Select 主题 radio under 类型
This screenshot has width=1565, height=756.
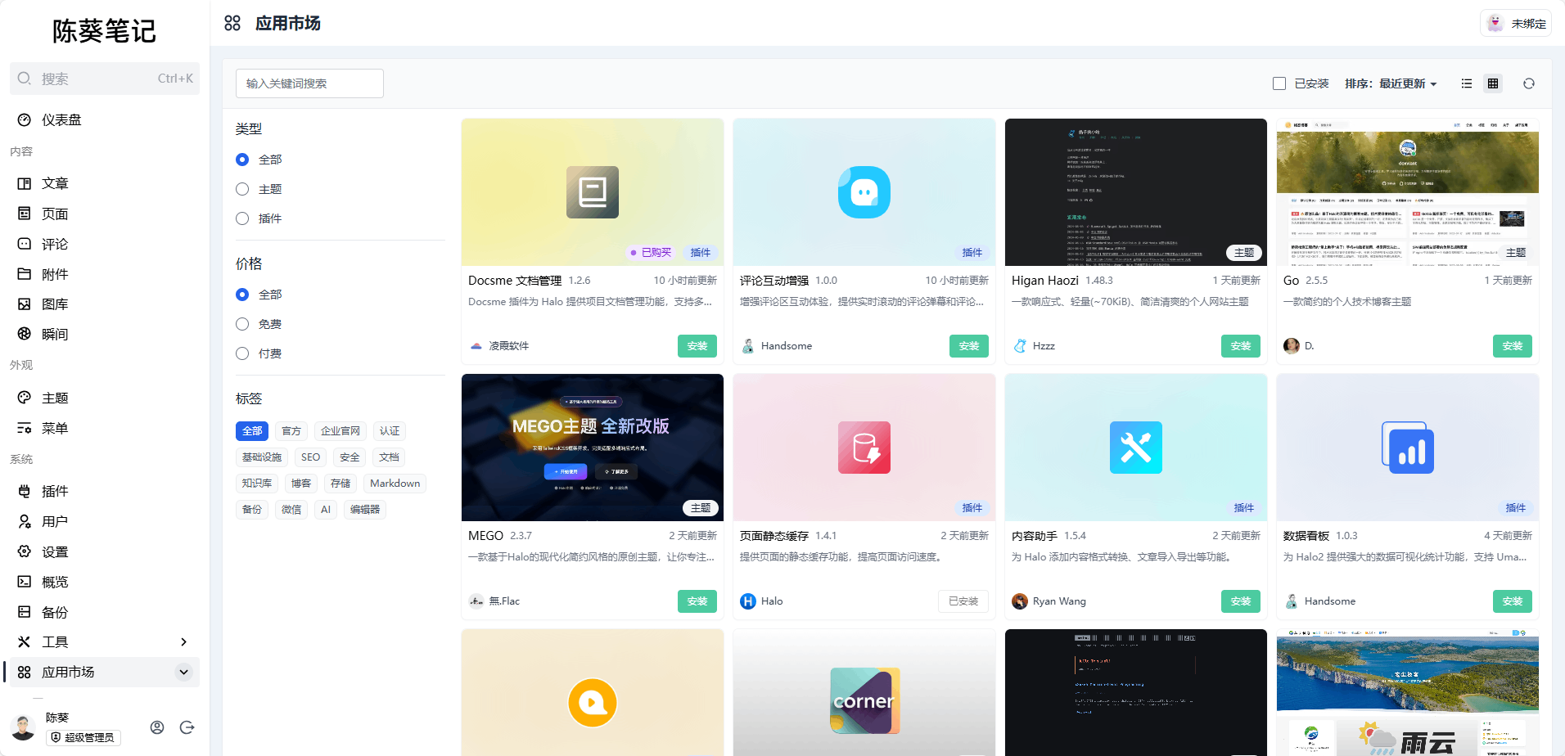coord(242,189)
